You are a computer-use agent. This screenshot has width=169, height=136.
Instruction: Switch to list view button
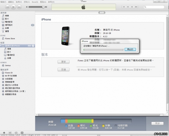click(124, 7)
